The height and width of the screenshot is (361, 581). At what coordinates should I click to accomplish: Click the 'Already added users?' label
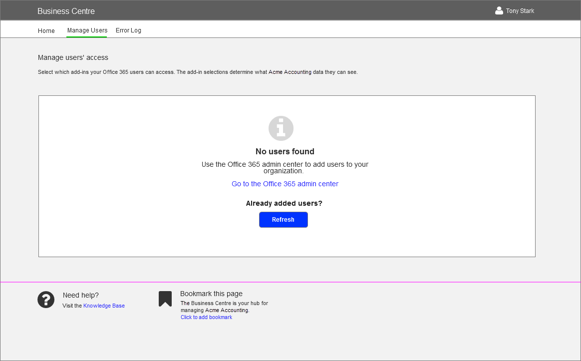(x=284, y=203)
